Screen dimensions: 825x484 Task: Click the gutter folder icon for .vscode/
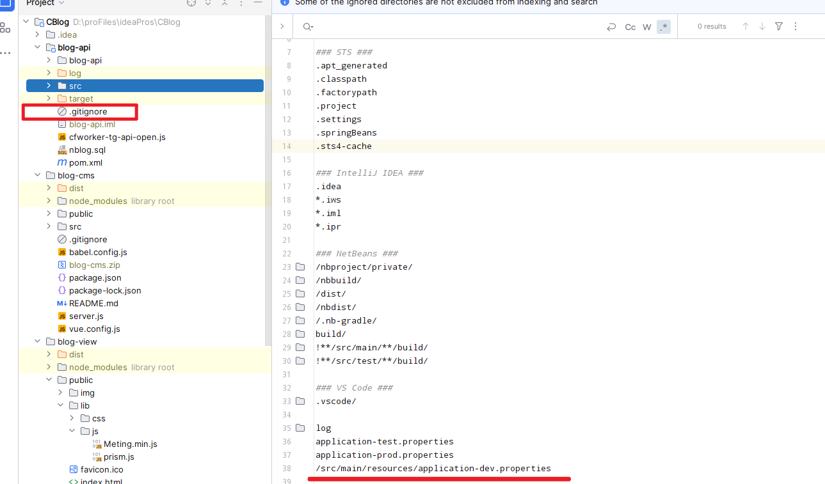[300, 401]
